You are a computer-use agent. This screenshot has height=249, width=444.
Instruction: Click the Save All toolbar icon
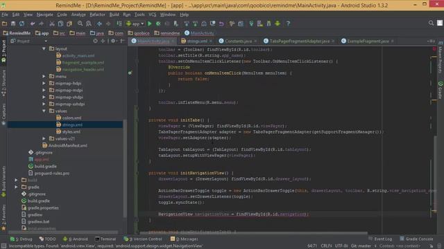tap(13, 24)
